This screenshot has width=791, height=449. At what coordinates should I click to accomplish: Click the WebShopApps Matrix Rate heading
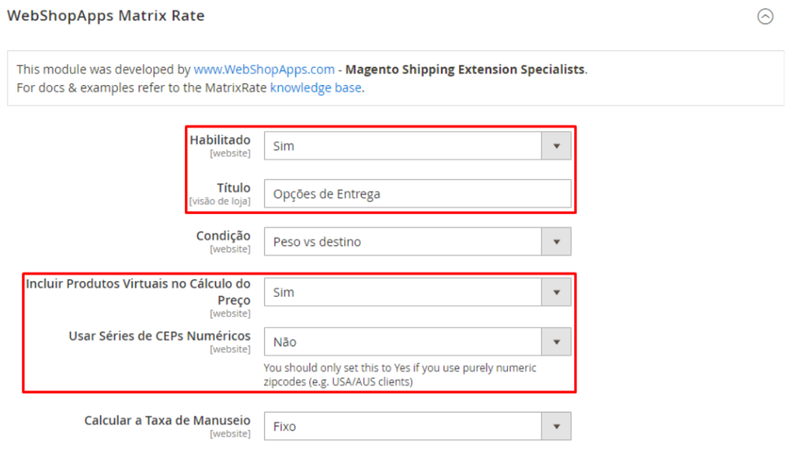coord(106,16)
